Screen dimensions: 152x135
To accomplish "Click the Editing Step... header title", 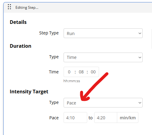I will point(27,8).
